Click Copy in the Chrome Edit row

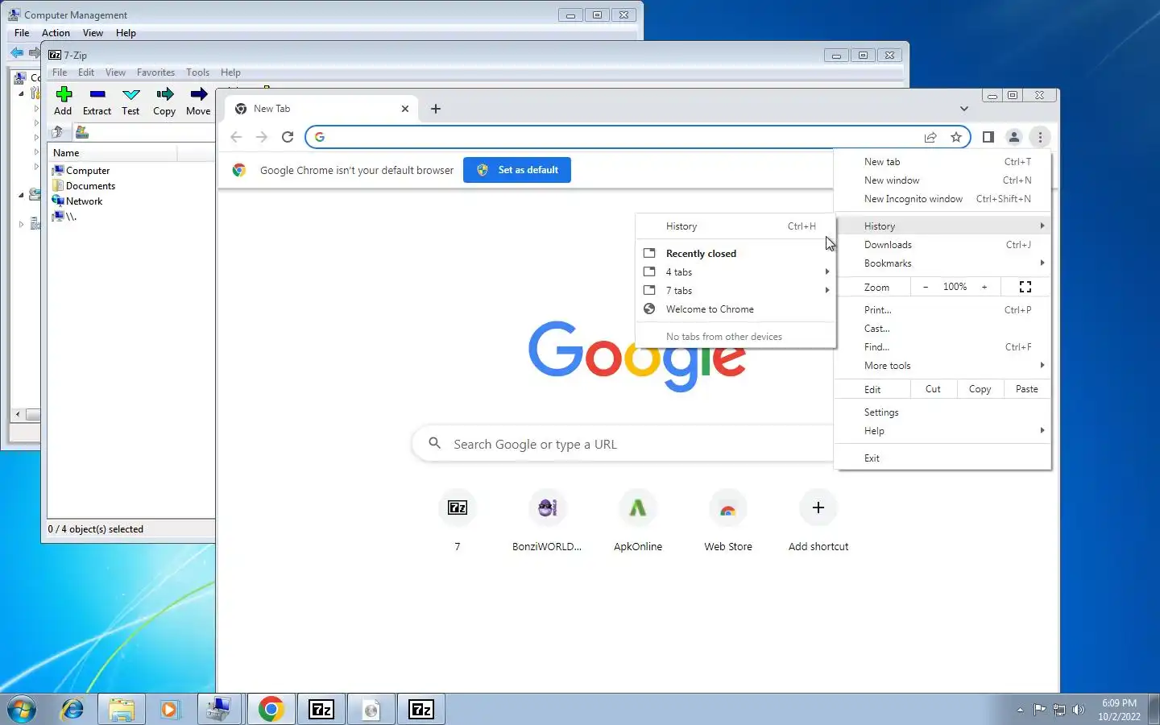[980, 389]
